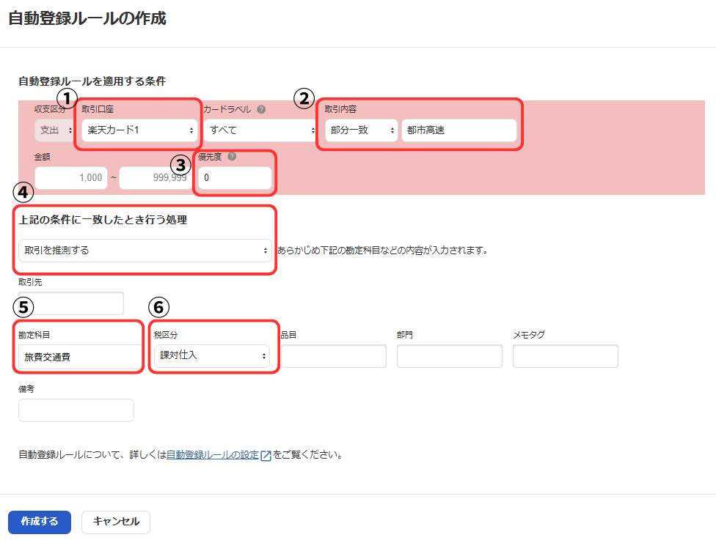Expand the カードラベル すべて dropdown

(260, 130)
